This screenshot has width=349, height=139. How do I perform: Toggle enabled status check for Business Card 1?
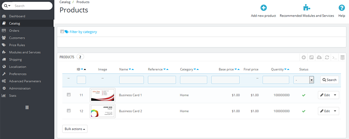click(304, 95)
